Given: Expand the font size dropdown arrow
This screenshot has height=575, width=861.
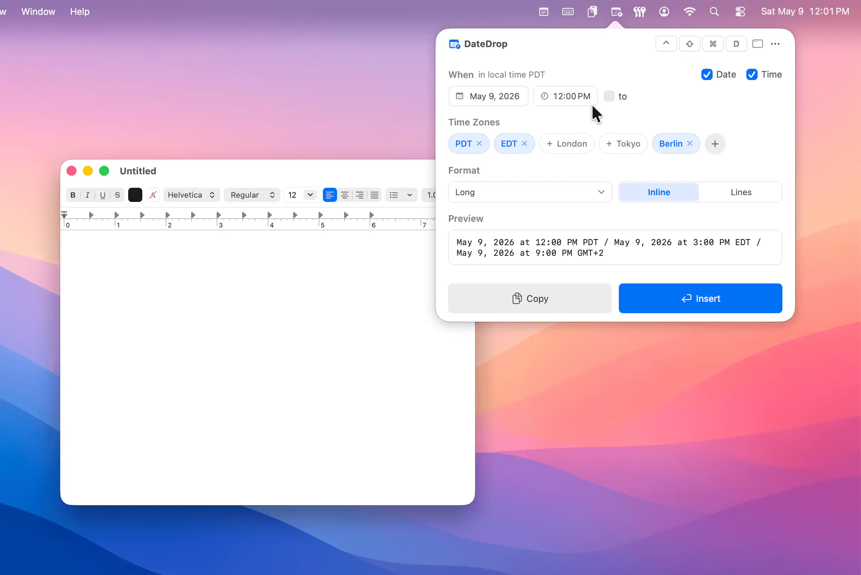Looking at the screenshot, I should [310, 195].
